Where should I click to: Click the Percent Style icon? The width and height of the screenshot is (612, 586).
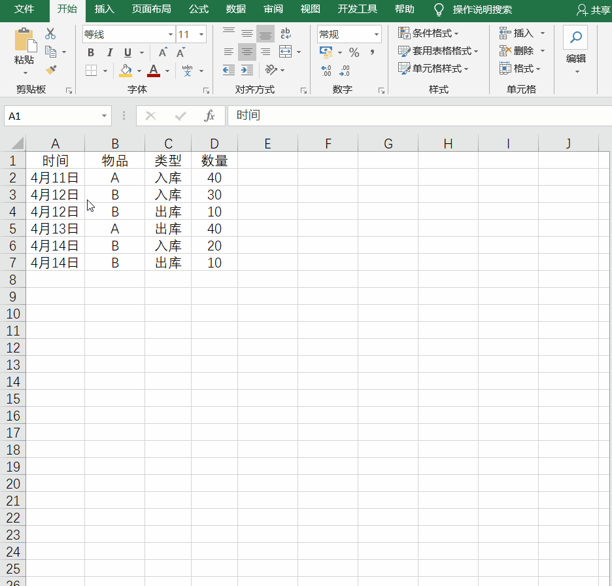pos(354,52)
